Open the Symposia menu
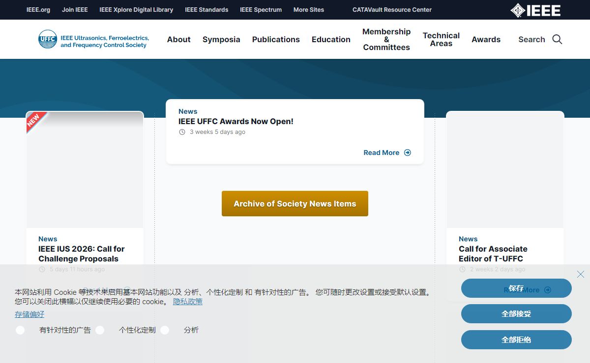The height and width of the screenshot is (363, 590). coord(221,39)
